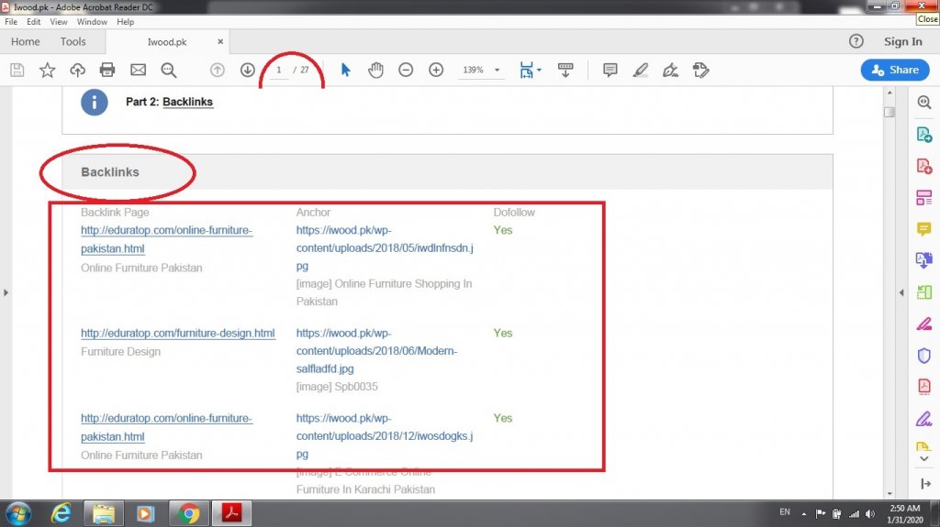Open the iwosdogks.jpg anchor link
The width and height of the screenshot is (940, 527).
385,435
